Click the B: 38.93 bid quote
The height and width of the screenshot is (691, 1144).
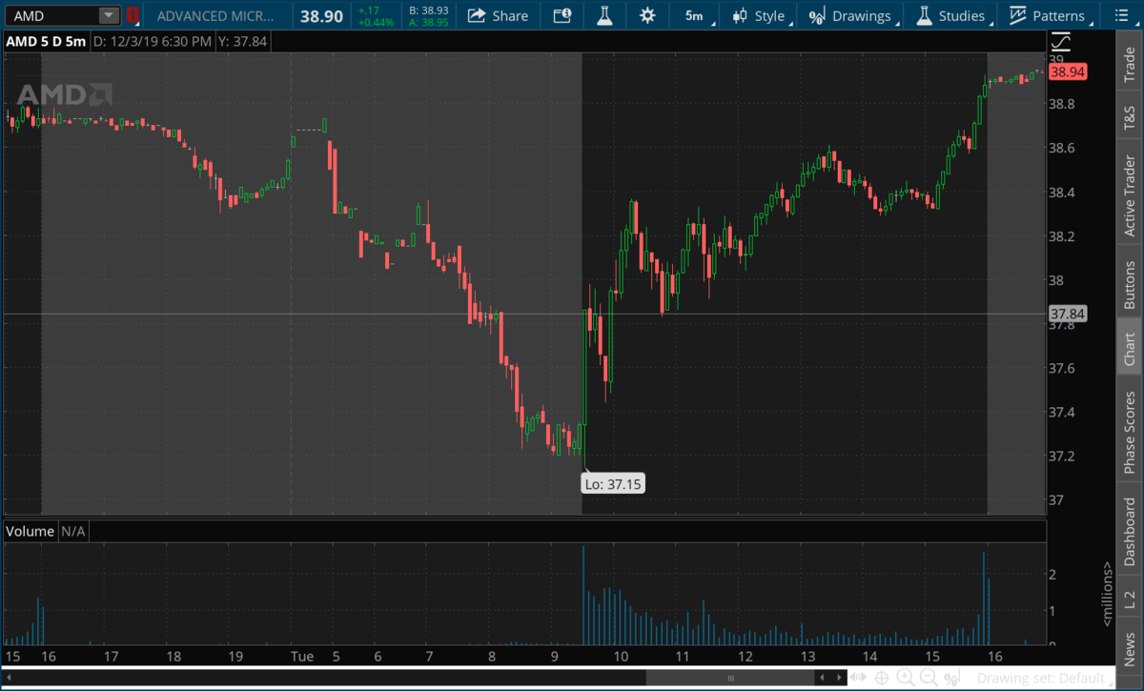428,10
